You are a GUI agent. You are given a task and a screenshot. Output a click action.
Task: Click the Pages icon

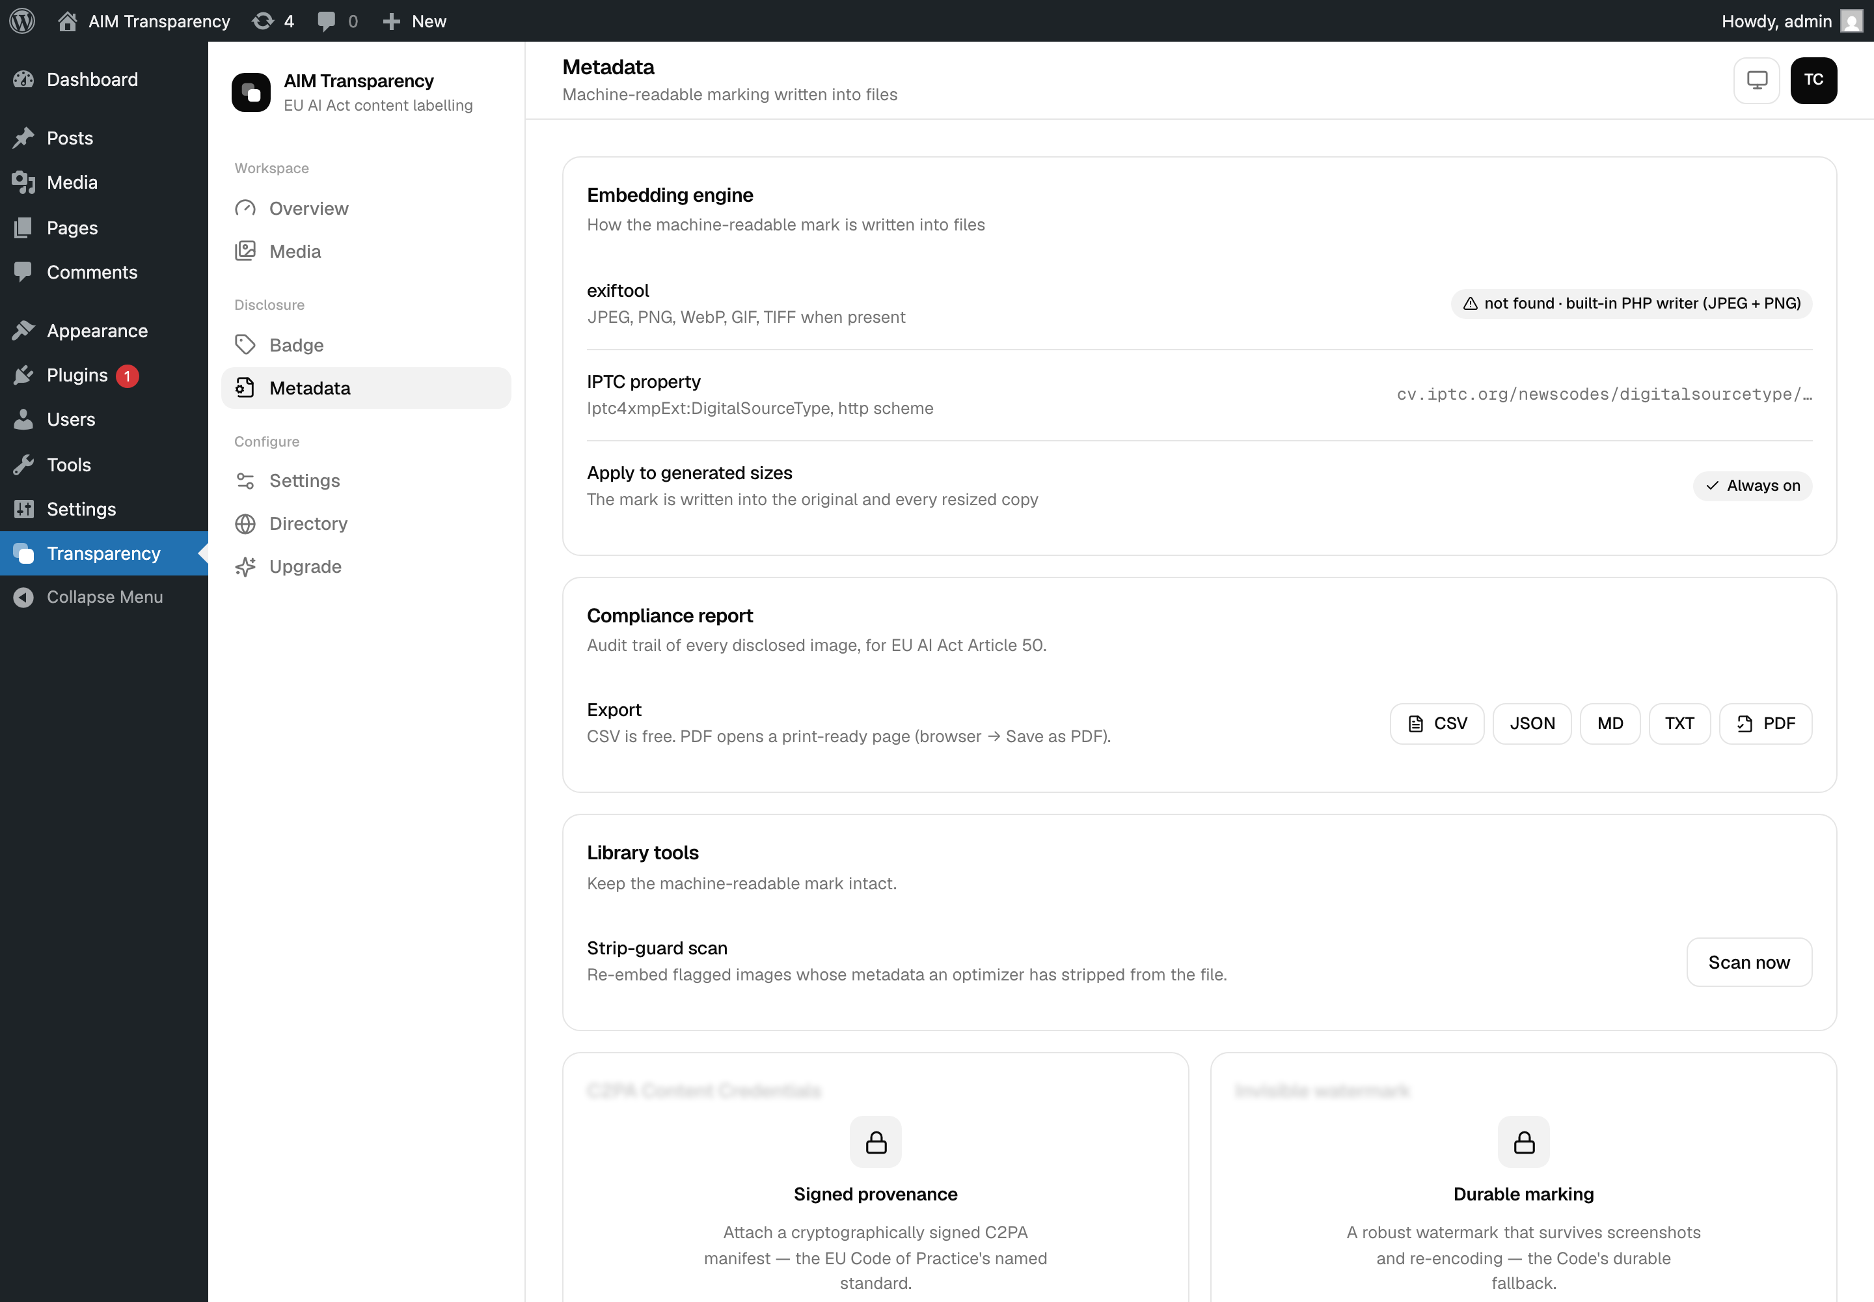point(23,228)
